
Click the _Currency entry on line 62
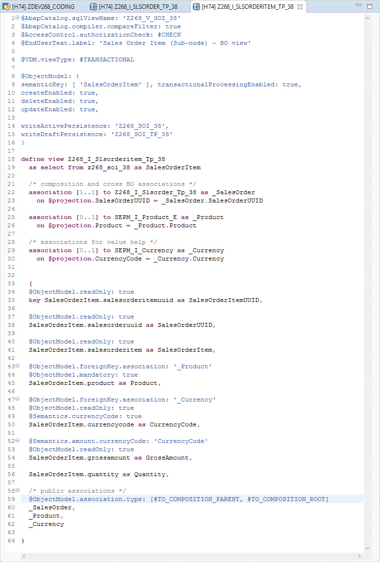click(x=46, y=524)
